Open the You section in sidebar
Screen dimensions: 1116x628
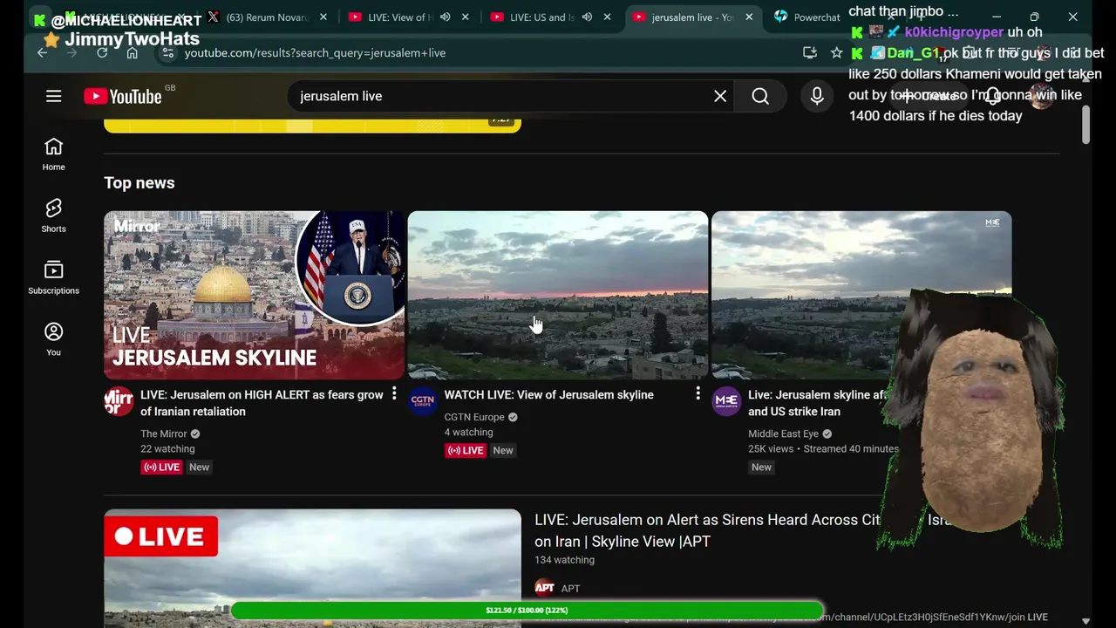[x=53, y=339]
